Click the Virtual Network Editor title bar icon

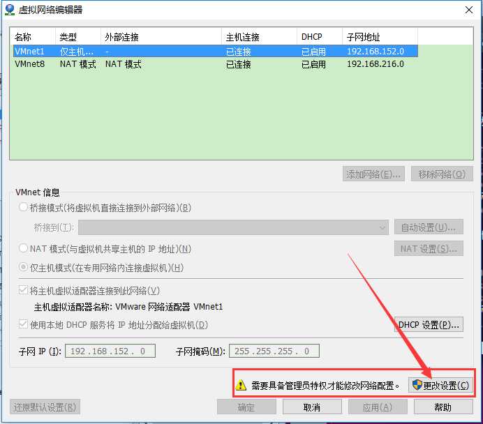coord(10,10)
